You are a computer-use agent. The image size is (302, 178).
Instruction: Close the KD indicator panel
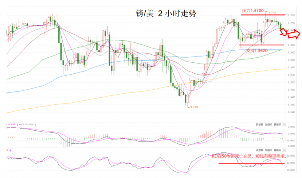[284, 150]
